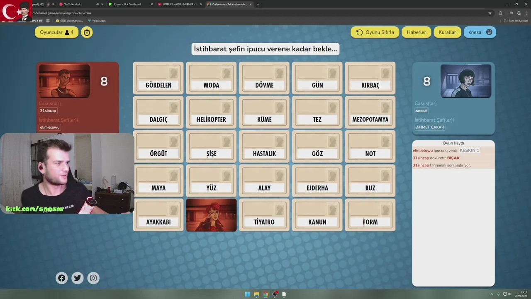Open the Haberler news button

(x=416, y=32)
